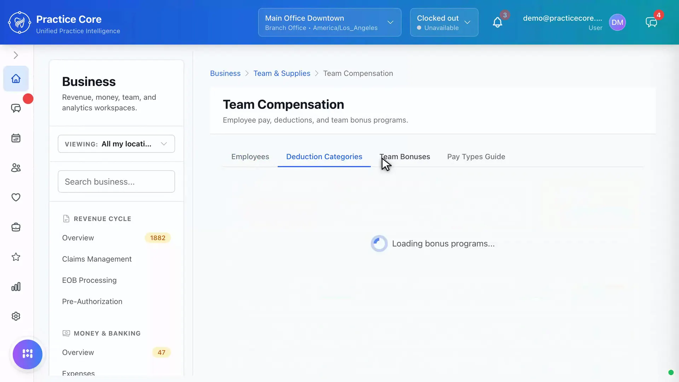The image size is (679, 382).
Task: Open the Home sidebar icon
Action: pos(16,79)
